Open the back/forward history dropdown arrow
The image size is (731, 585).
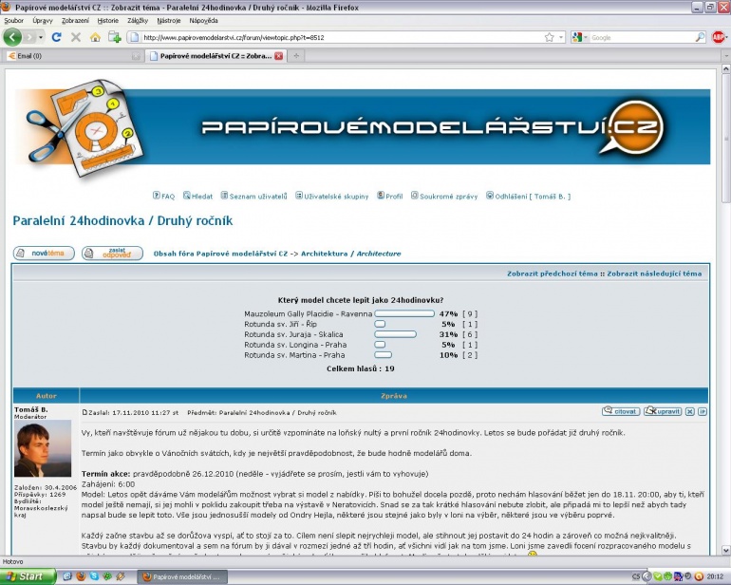pyautogui.click(x=41, y=37)
